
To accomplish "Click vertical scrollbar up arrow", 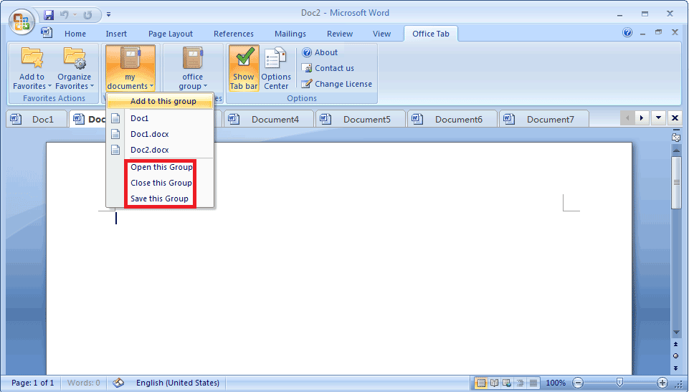I will coord(676,150).
